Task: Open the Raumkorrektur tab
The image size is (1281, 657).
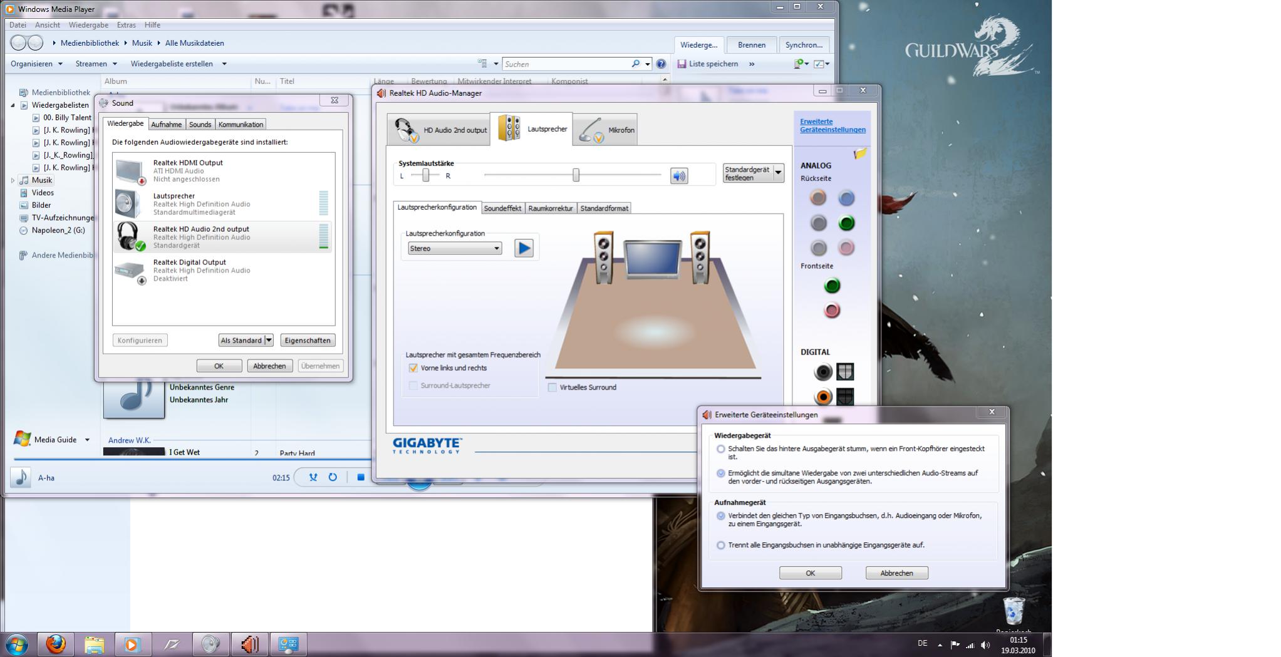Action: click(551, 209)
